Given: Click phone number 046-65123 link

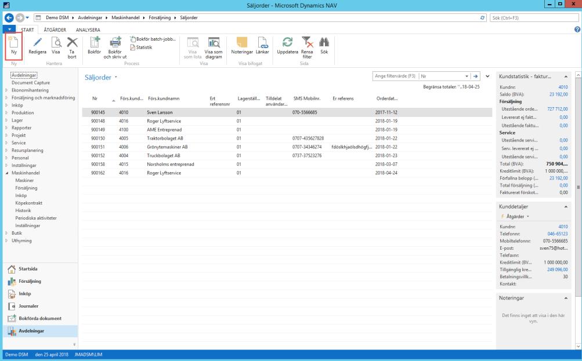Looking at the screenshot, I should (x=558, y=234).
